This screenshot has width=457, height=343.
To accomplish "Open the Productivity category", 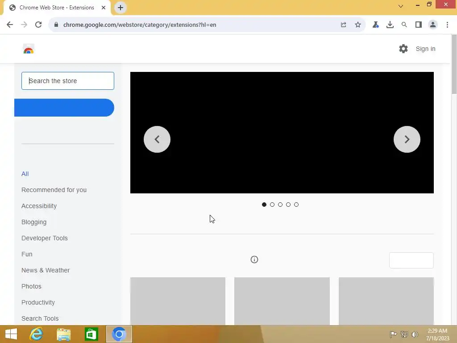I will (x=38, y=302).
